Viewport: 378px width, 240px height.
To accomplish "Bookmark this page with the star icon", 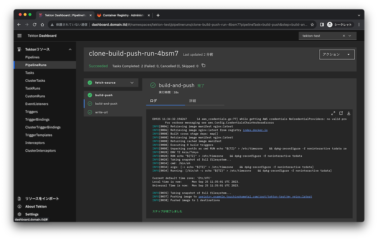I will [312, 25].
